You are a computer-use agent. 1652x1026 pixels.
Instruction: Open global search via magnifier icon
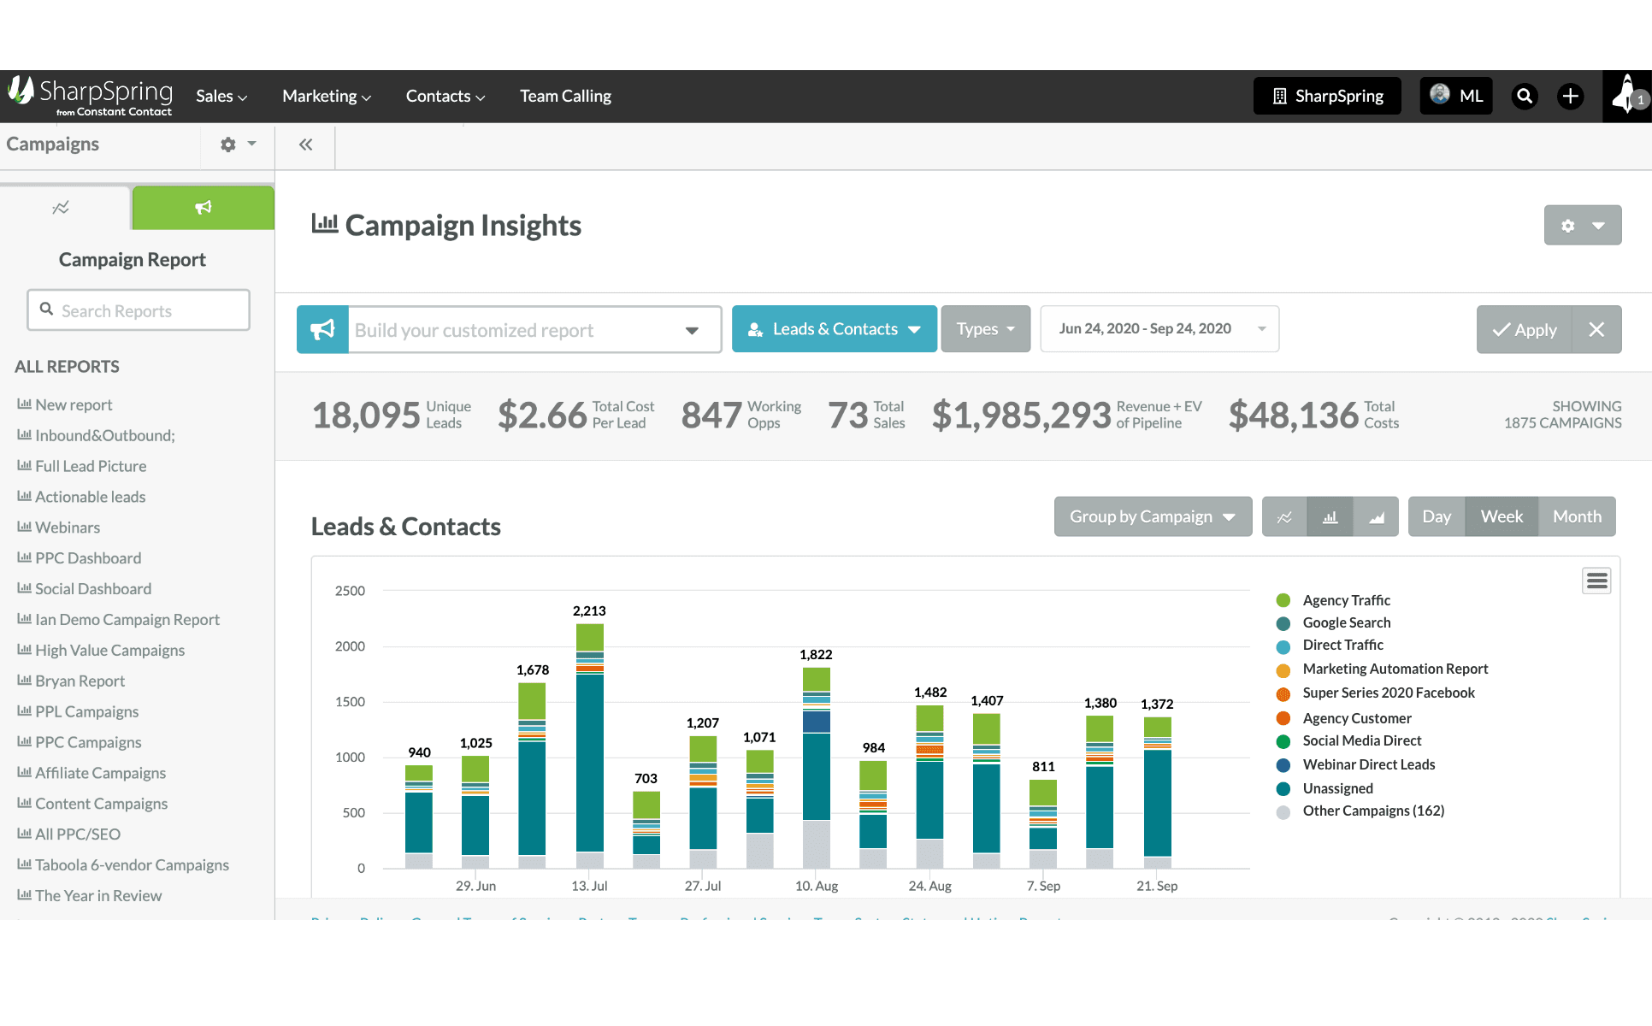[x=1525, y=96]
